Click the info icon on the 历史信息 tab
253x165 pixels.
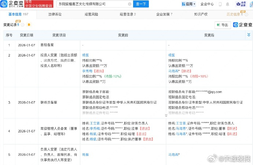click(x=246, y=15)
